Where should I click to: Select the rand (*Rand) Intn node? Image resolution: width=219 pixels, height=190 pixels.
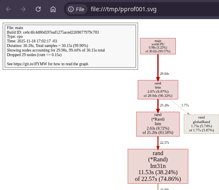[158, 124]
